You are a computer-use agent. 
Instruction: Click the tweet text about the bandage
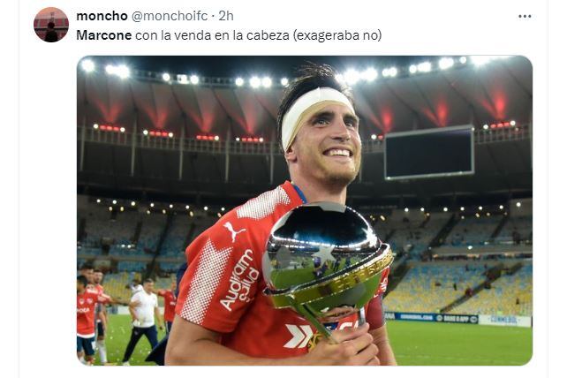point(229,35)
